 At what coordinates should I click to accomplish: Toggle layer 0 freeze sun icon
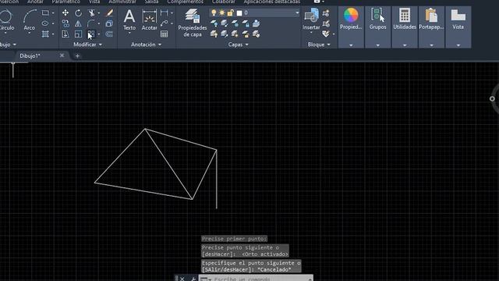click(x=221, y=12)
